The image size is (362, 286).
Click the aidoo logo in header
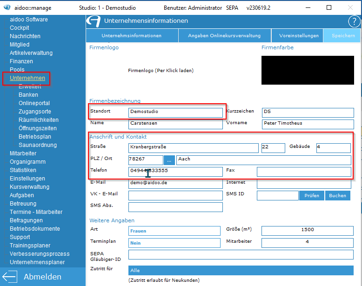94,21
